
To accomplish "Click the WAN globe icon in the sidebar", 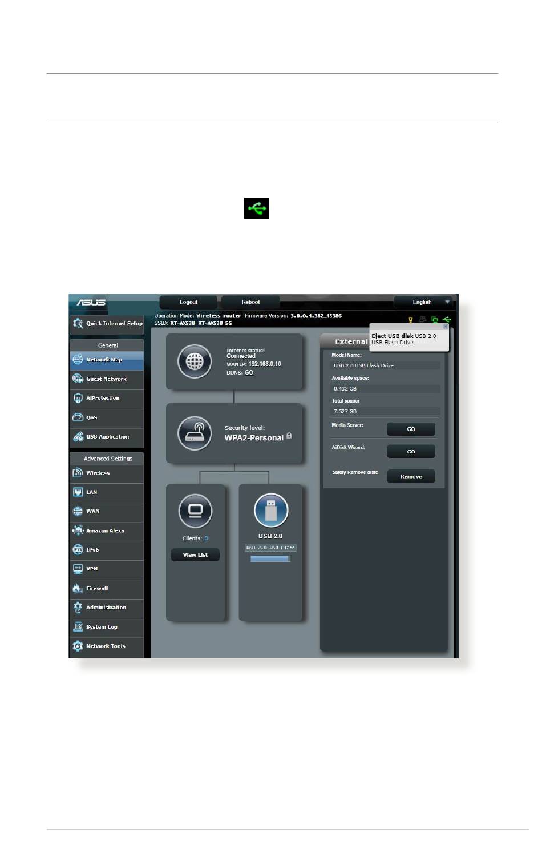I will pos(78,511).
